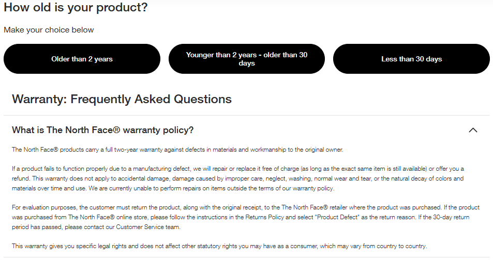This screenshot has height=260, width=493.
Task: Click the statutory rights paragraph
Action: coord(219,246)
